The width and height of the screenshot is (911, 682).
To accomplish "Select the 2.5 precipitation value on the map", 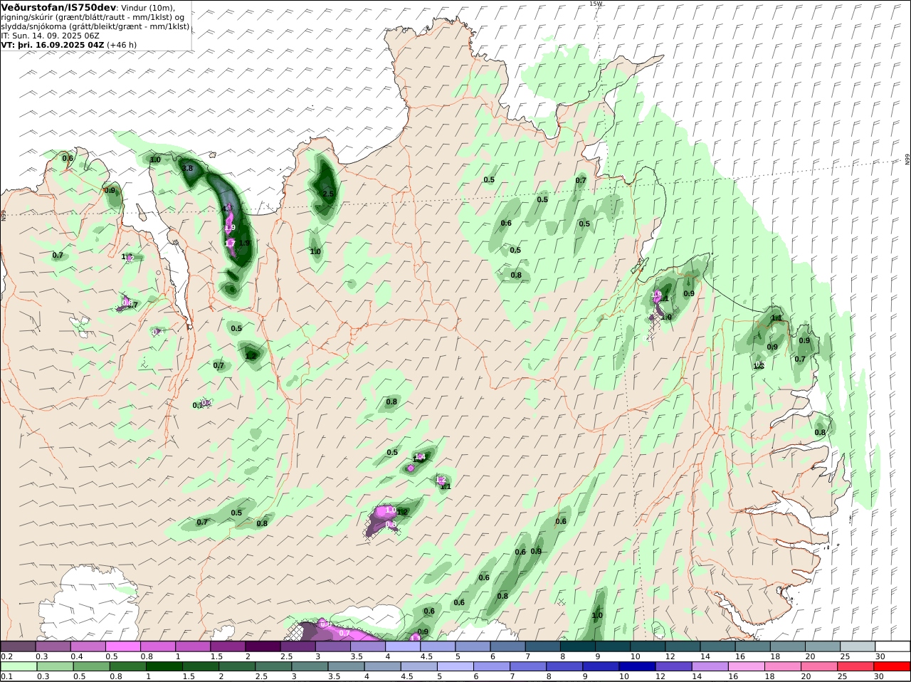I will pyautogui.click(x=328, y=194).
